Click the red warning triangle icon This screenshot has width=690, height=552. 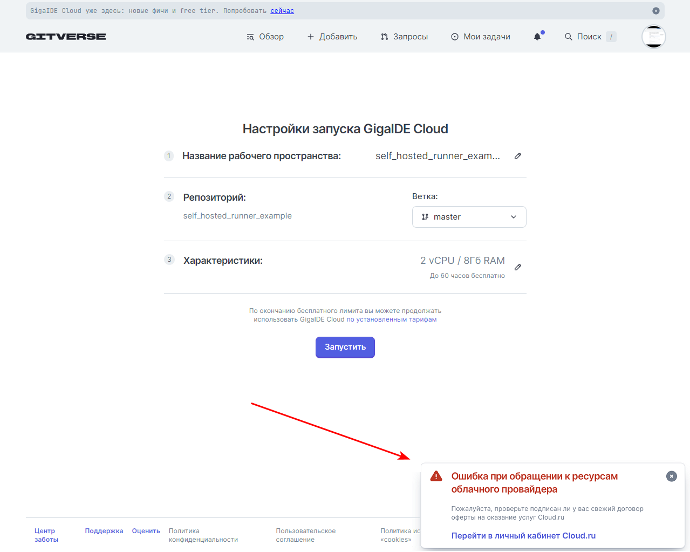click(436, 476)
